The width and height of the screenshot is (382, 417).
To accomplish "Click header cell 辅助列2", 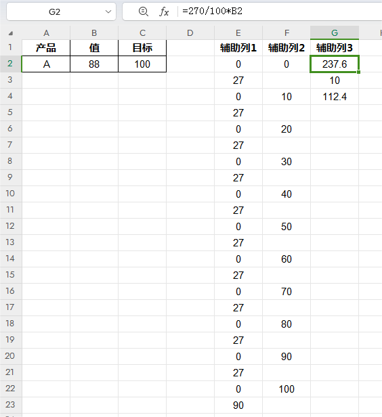I will point(286,48).
